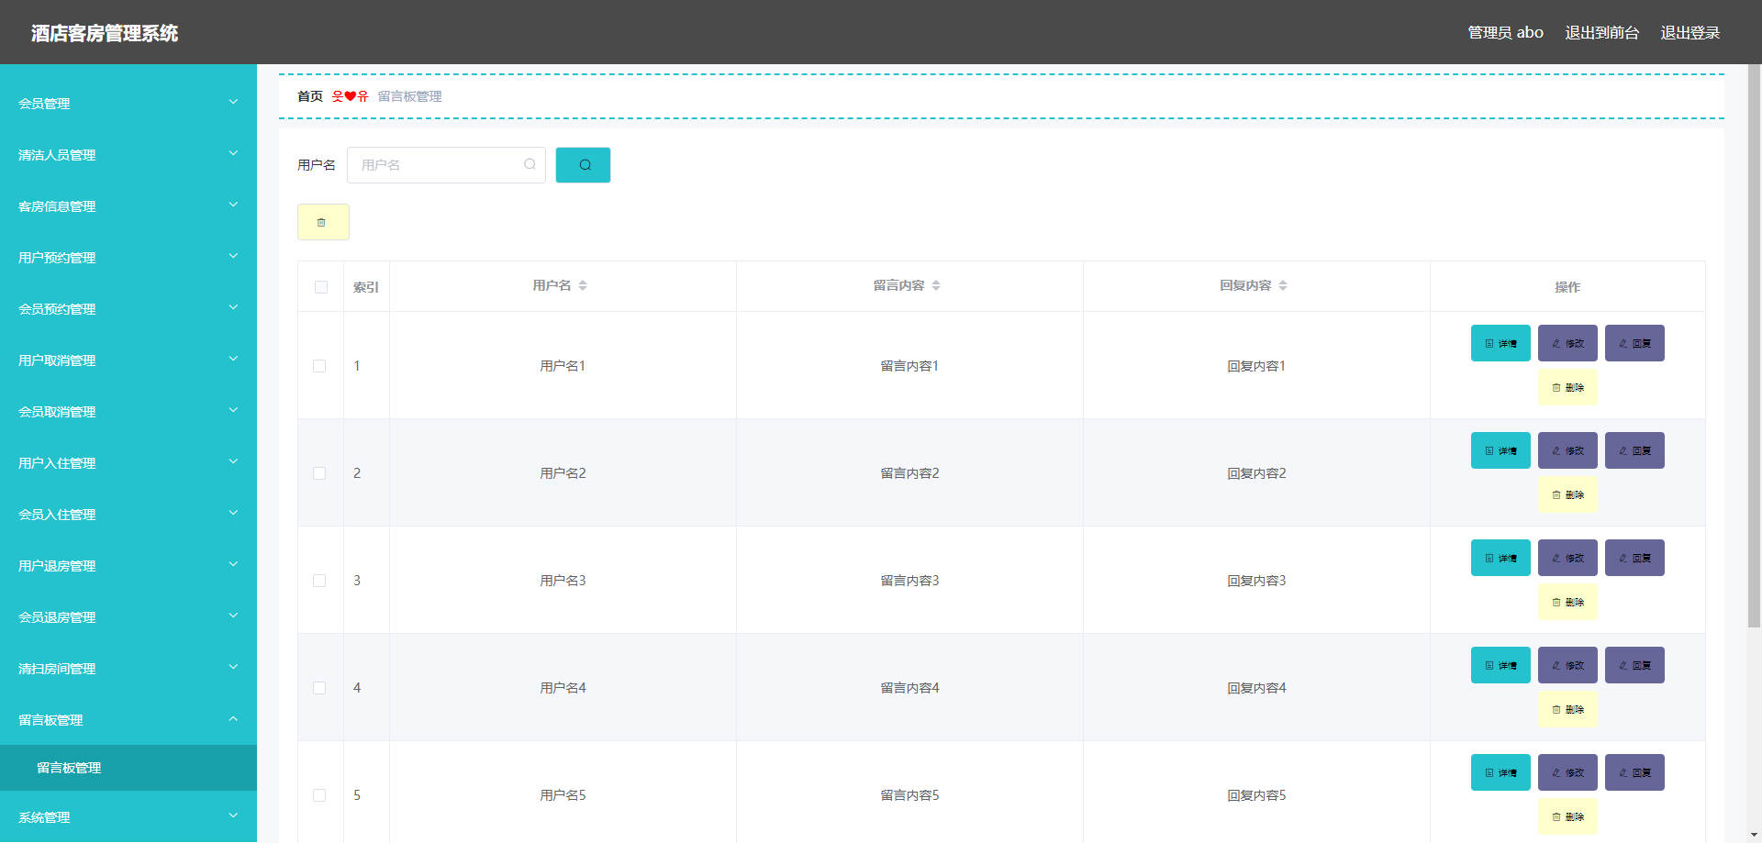Open 详情 details for row 用户名1
1762x843 pixels.
click(1500, 343)
